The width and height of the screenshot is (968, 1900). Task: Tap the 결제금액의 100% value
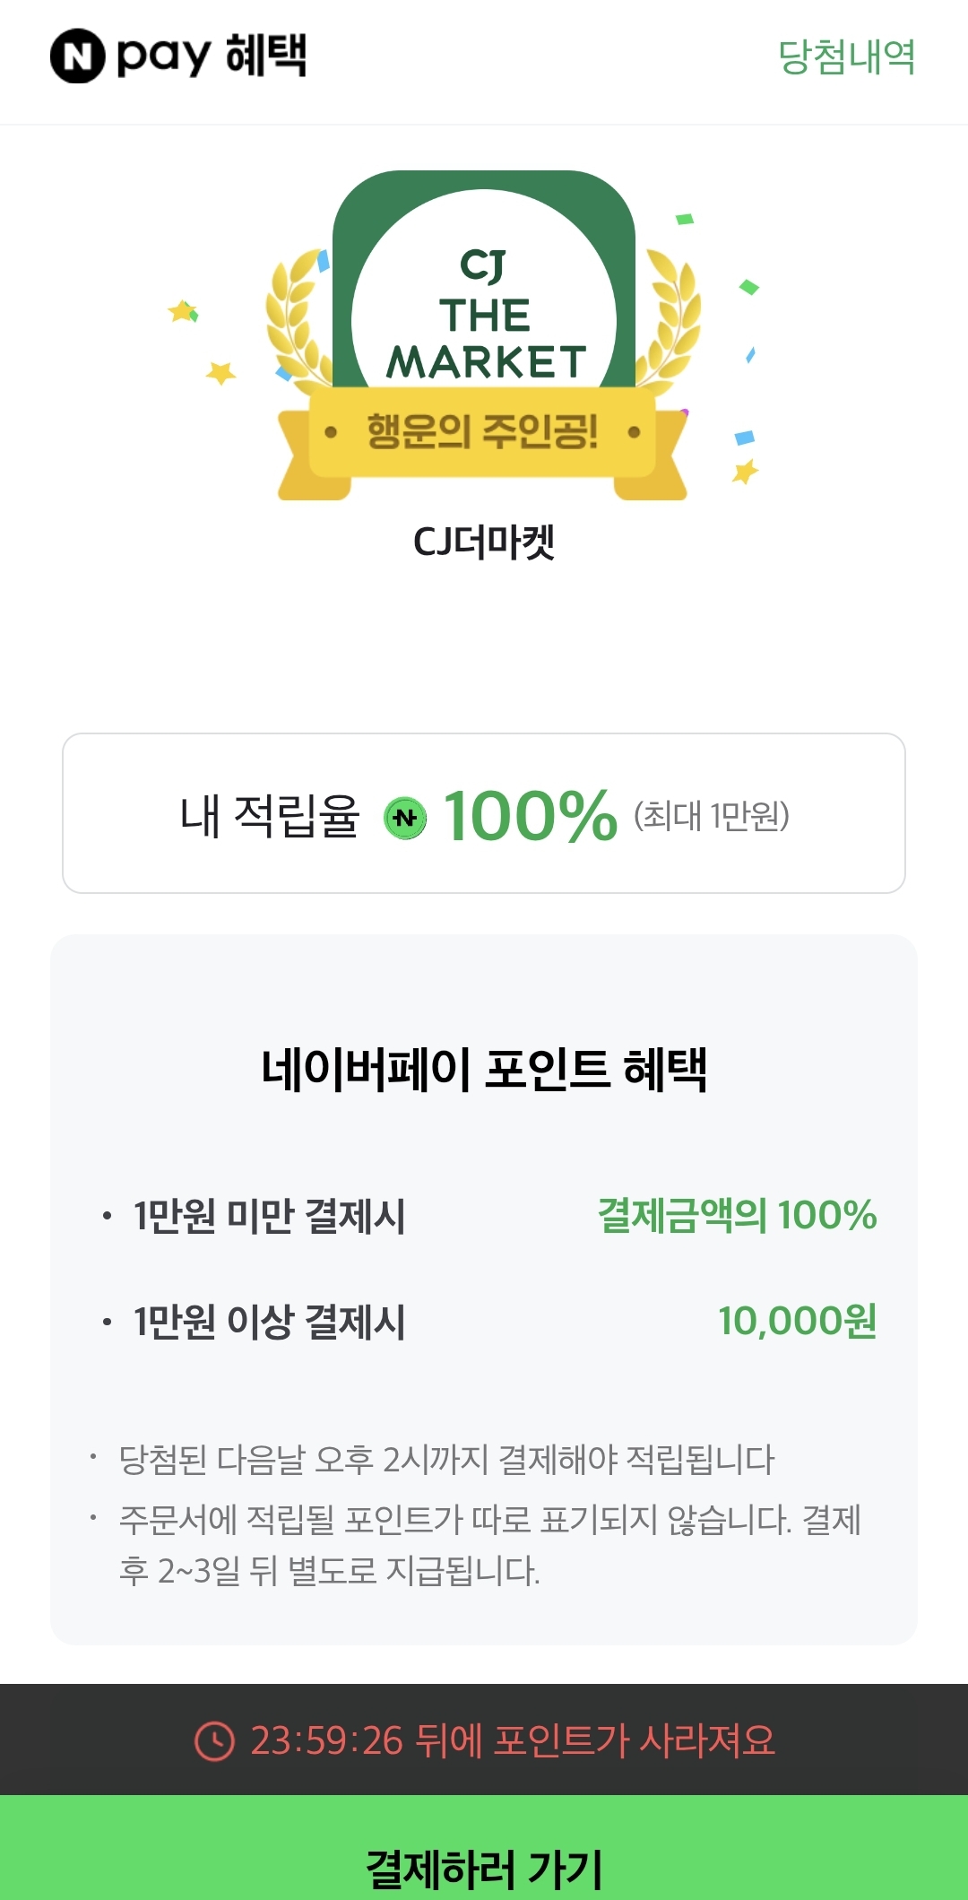(x=737, y=1216)
